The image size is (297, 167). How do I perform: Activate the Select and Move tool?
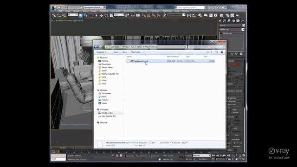click(101, 15)
